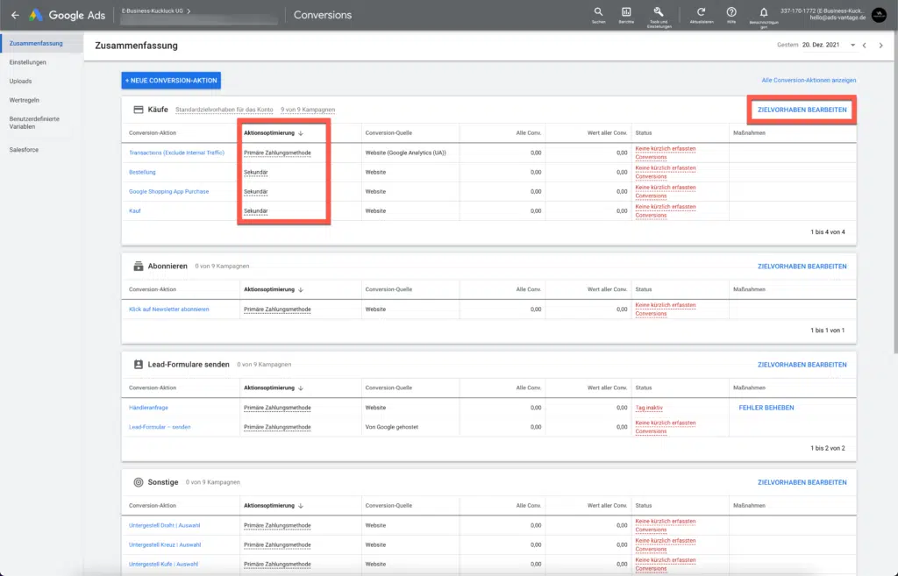The image size is (898, 576).
Task: Click the Abonnieren category icon
Action: click(x=138, y=267)
